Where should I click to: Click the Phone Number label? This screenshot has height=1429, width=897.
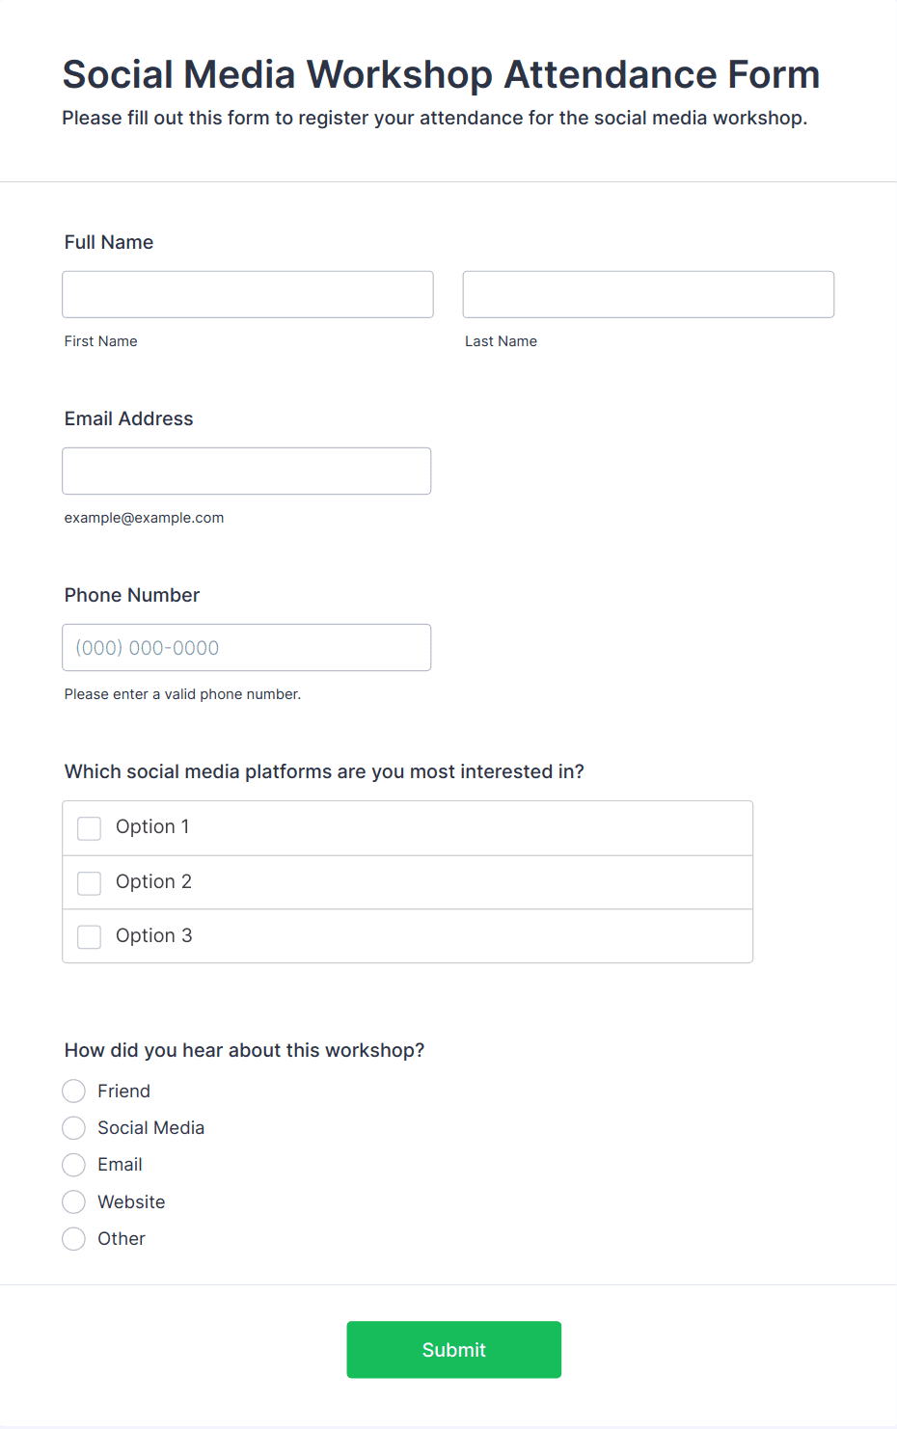(132, 595)
